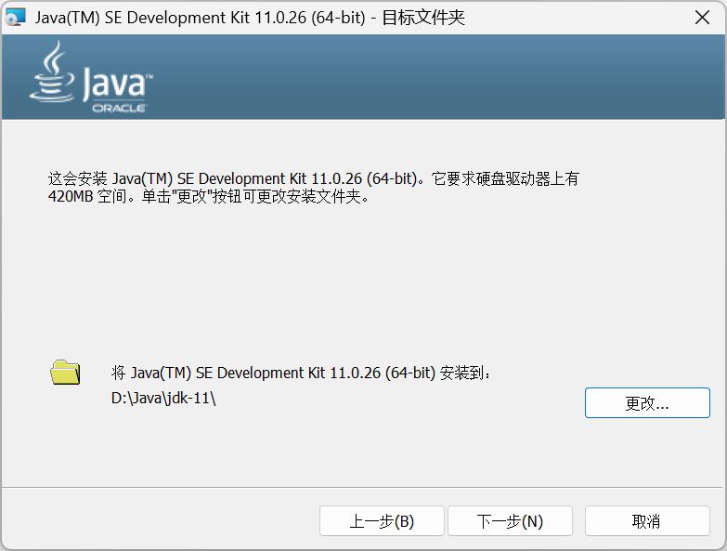Click the 目标文件夹 text in the title
The width and height of the screenshot is (727, 551).
[x=422, y=17]
